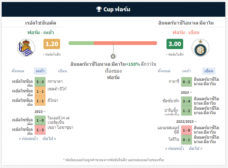Select เหย้า filter for Real Sociedad
The height and width of the screenshot is (168, 228).
pyautogui.click(x=40, y=71)
